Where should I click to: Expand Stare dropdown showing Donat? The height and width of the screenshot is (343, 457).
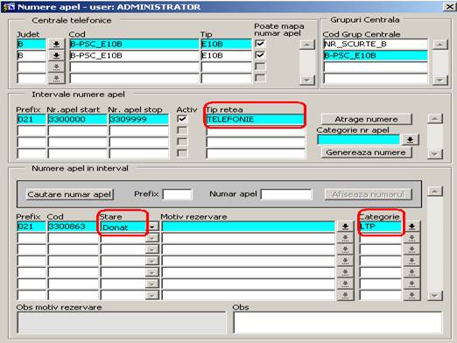[x=152, y=227]
